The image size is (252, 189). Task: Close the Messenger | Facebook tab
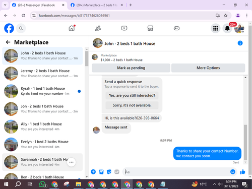[x=63, y=5]
